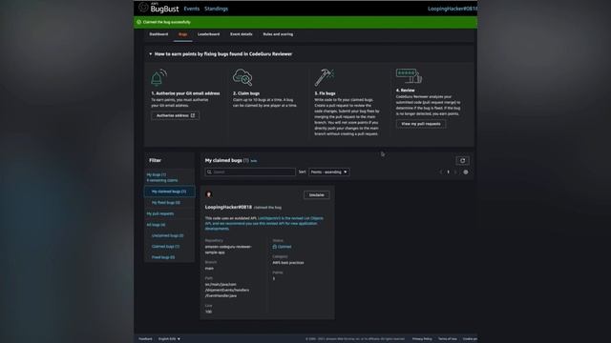Open the Points ascending sort dropdown

click(328, 171)
